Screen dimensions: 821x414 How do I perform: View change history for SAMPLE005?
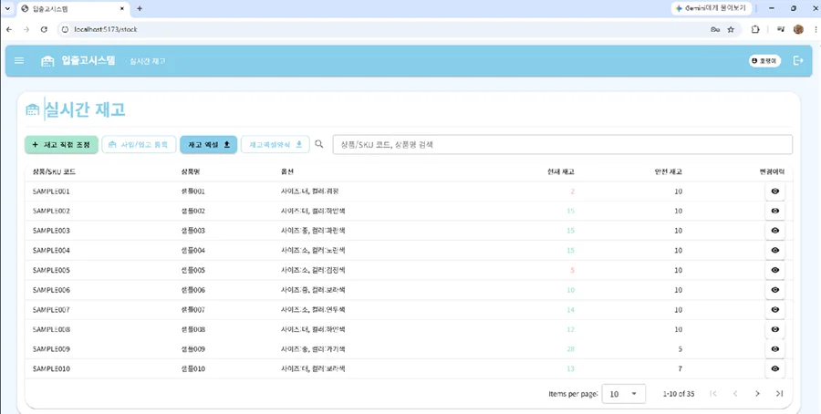[774, 270]
